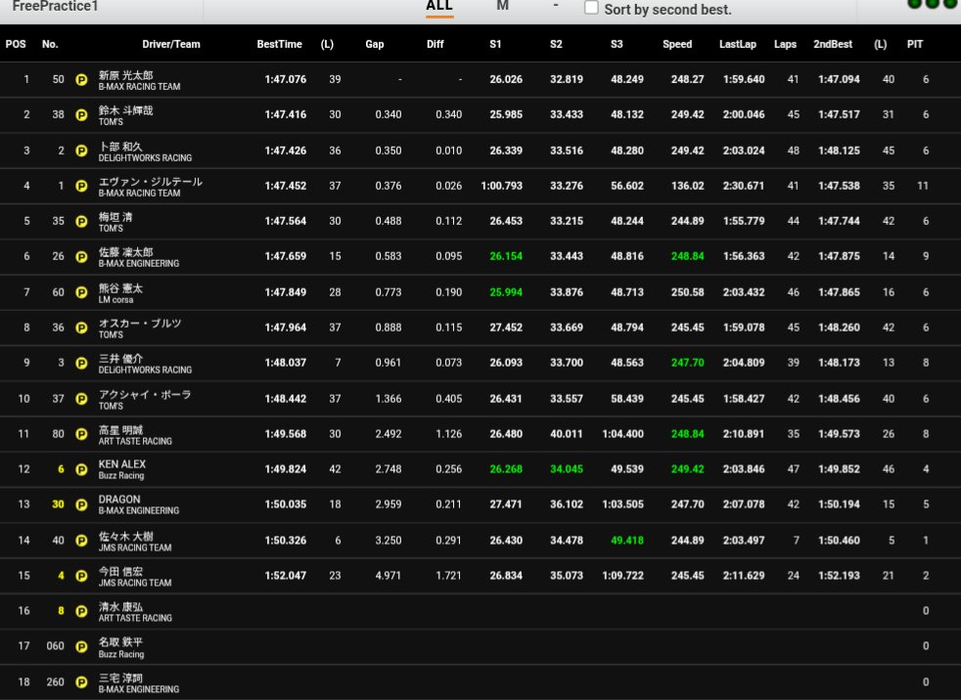Viewport: 961px width, 700px height.
Task: Open the FreePractice1 session label
Action: click(55, 6)
